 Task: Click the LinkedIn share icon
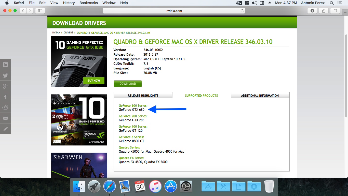(x=5, y=65)
